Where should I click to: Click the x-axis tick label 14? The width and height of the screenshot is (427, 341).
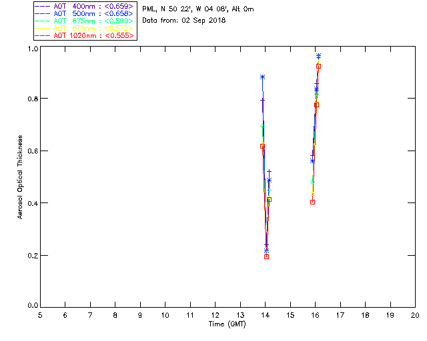[x=266, y=315]
